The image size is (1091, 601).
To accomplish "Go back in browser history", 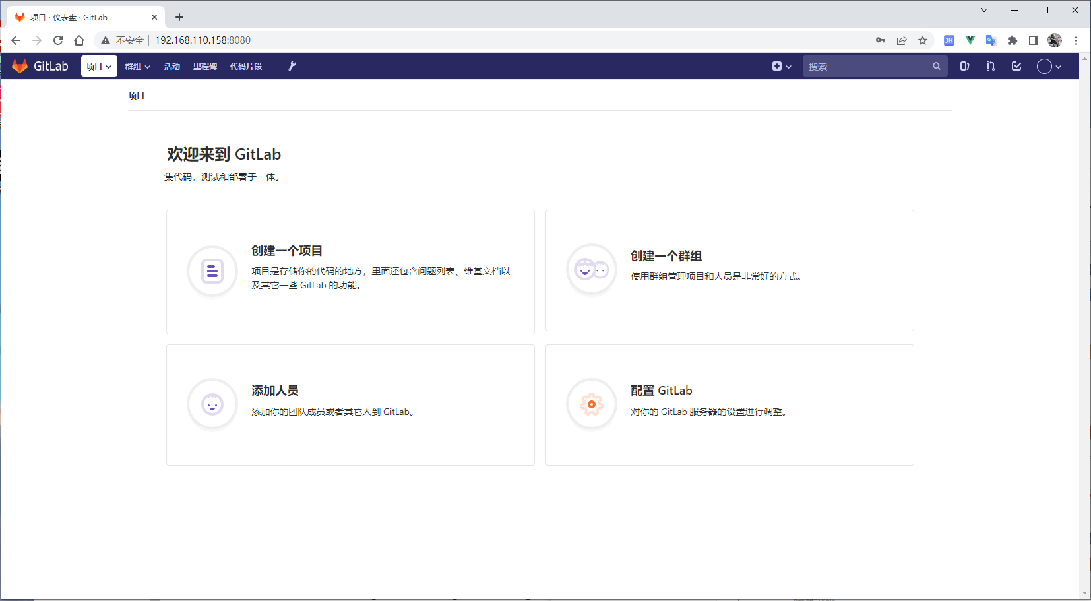I will tap(16, 40).
